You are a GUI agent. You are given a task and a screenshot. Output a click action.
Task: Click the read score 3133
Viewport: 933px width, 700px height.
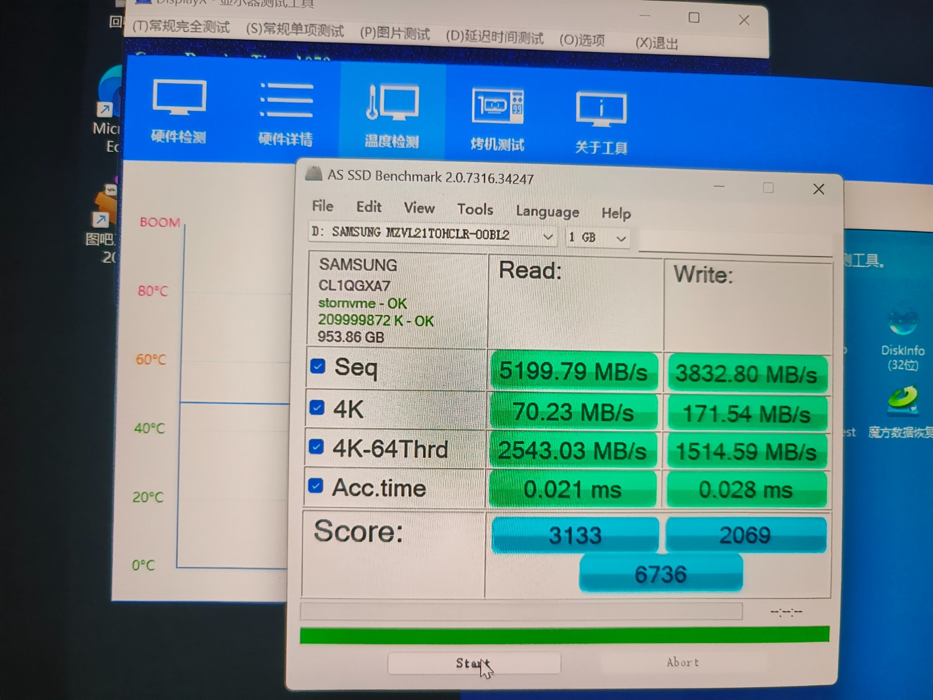[575, 534]
